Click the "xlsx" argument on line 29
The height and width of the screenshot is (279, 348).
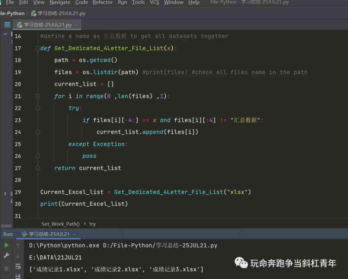[237, 192]
